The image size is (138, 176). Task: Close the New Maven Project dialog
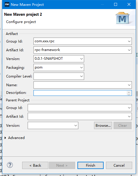coord(129,4)
